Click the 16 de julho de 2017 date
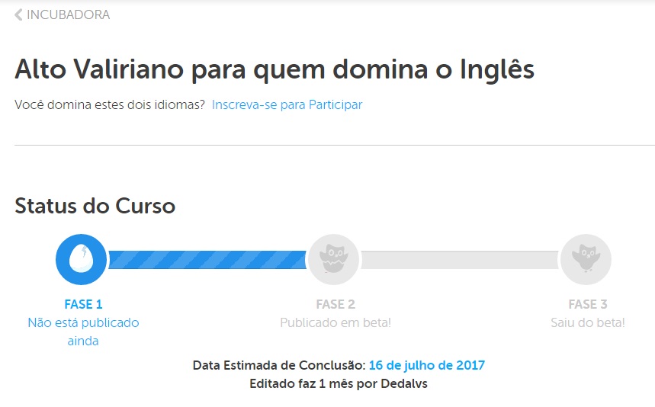This screenshot has height=407, width=655. [x=426, y=365]
